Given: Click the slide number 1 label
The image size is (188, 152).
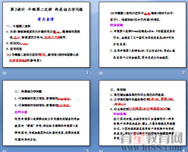Looking at the screenshot, I should pyautogui.click(x=88, y=73).
